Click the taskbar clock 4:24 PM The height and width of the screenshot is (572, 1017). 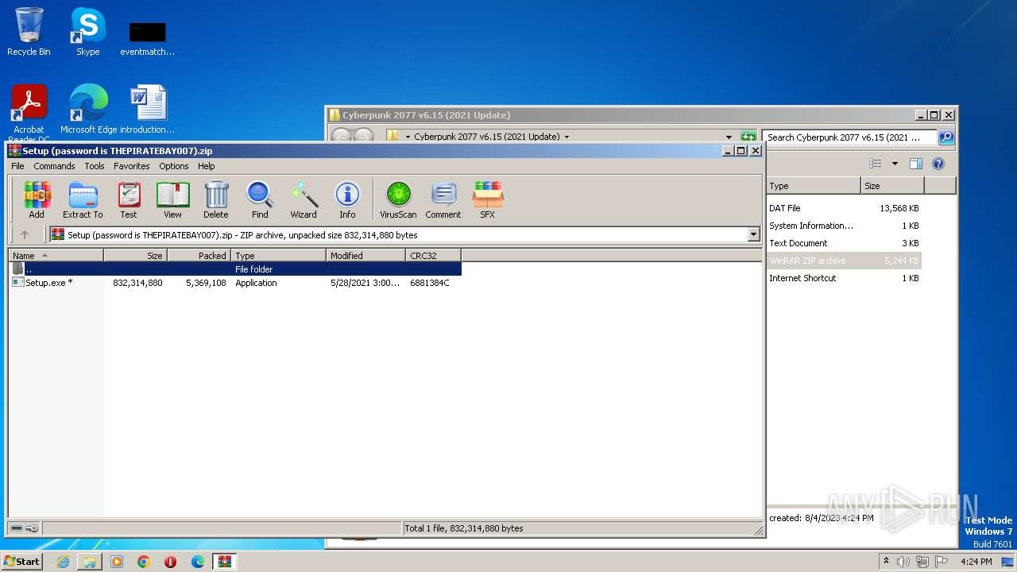tap(976, 562)
